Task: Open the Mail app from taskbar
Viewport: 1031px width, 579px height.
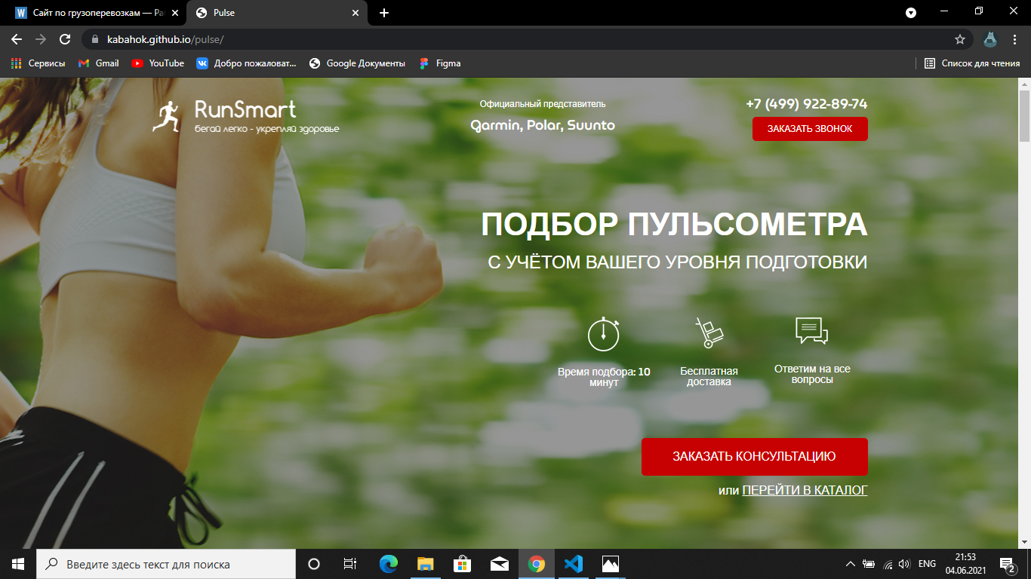Action: pos(499,564)
